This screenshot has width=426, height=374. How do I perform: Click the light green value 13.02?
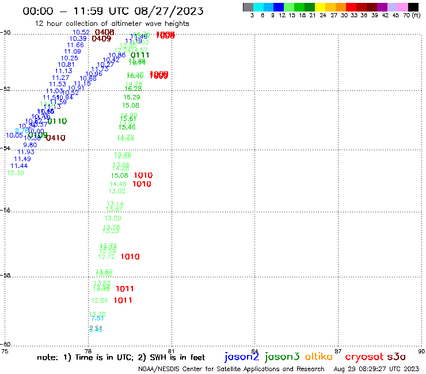pos(117,191)
